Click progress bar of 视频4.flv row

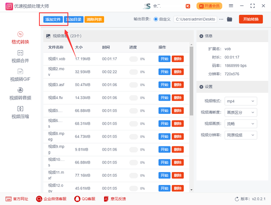133,98
